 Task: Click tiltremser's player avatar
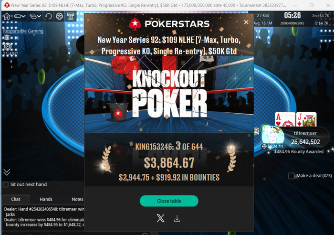272,135
